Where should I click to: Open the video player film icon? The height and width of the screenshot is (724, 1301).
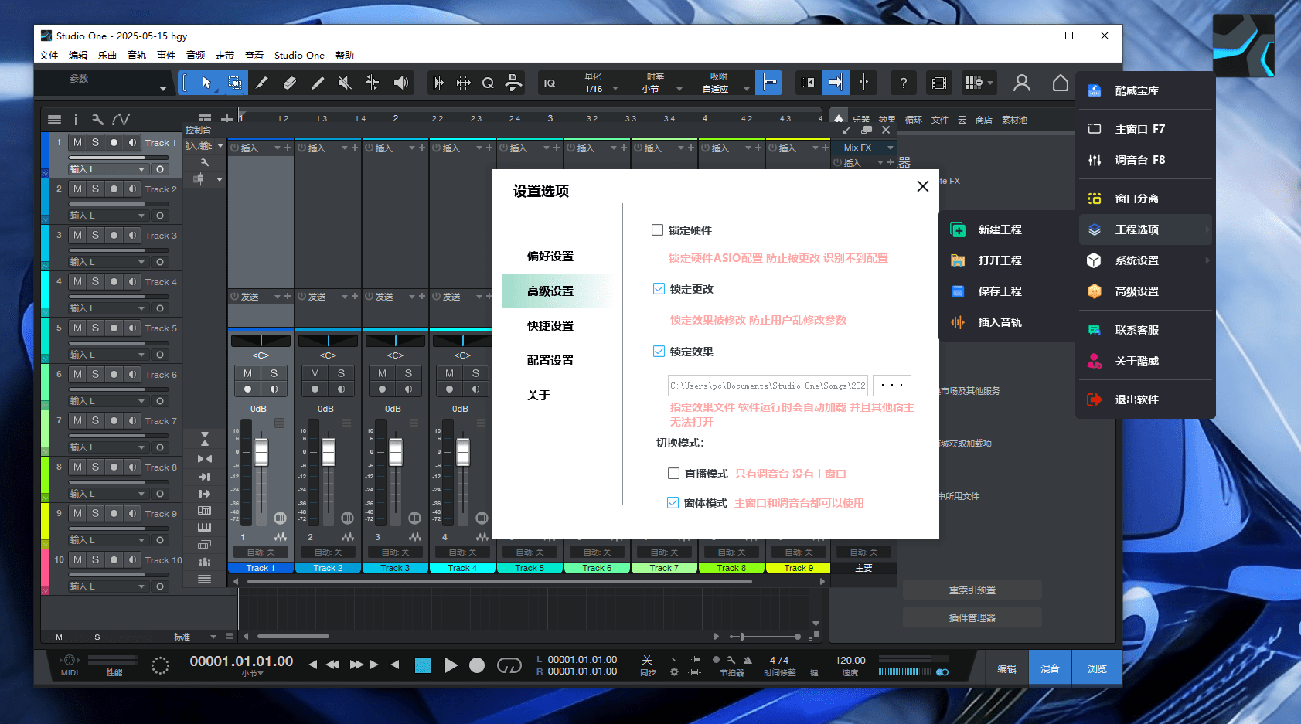pos(939,83)
